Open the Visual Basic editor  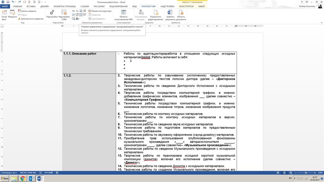4,15
